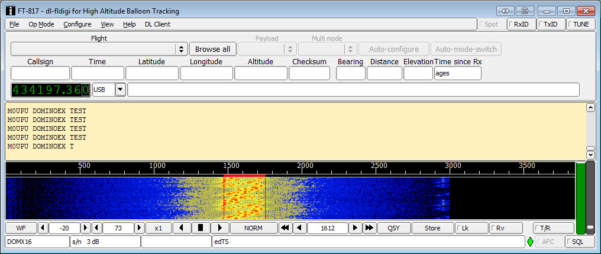
Task: Step cursor frequency 1612 down
Action: pos(299,229)
